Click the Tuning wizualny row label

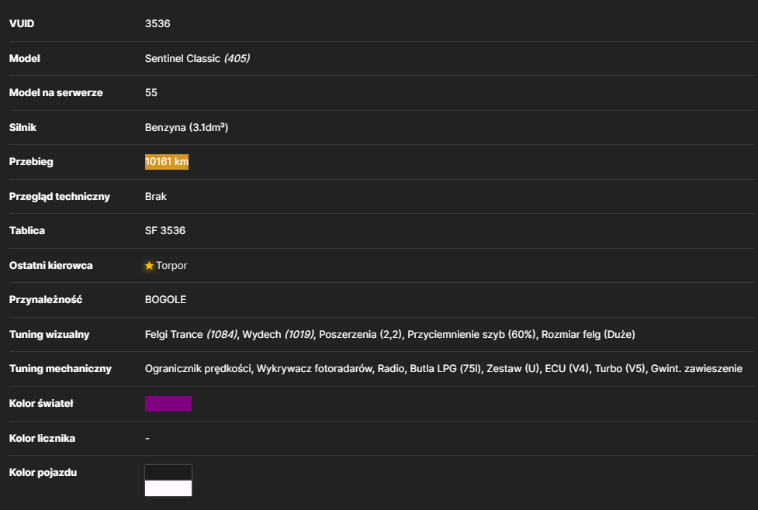[x=50, y=335]
